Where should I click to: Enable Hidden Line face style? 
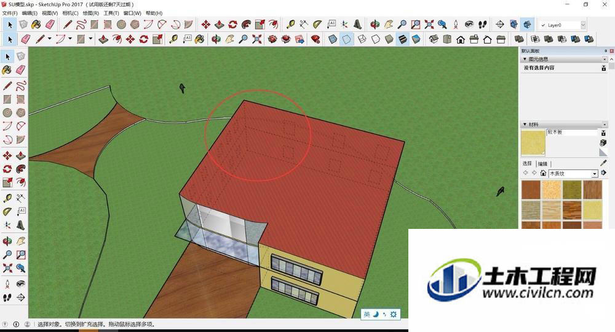(x=375, y=39)
